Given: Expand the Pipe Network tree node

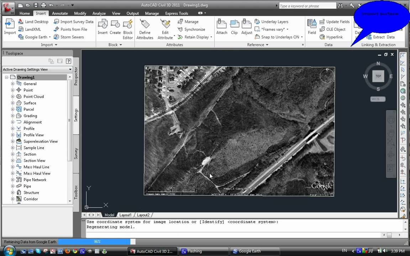Looking at the screenshot, I should (12, 180).
